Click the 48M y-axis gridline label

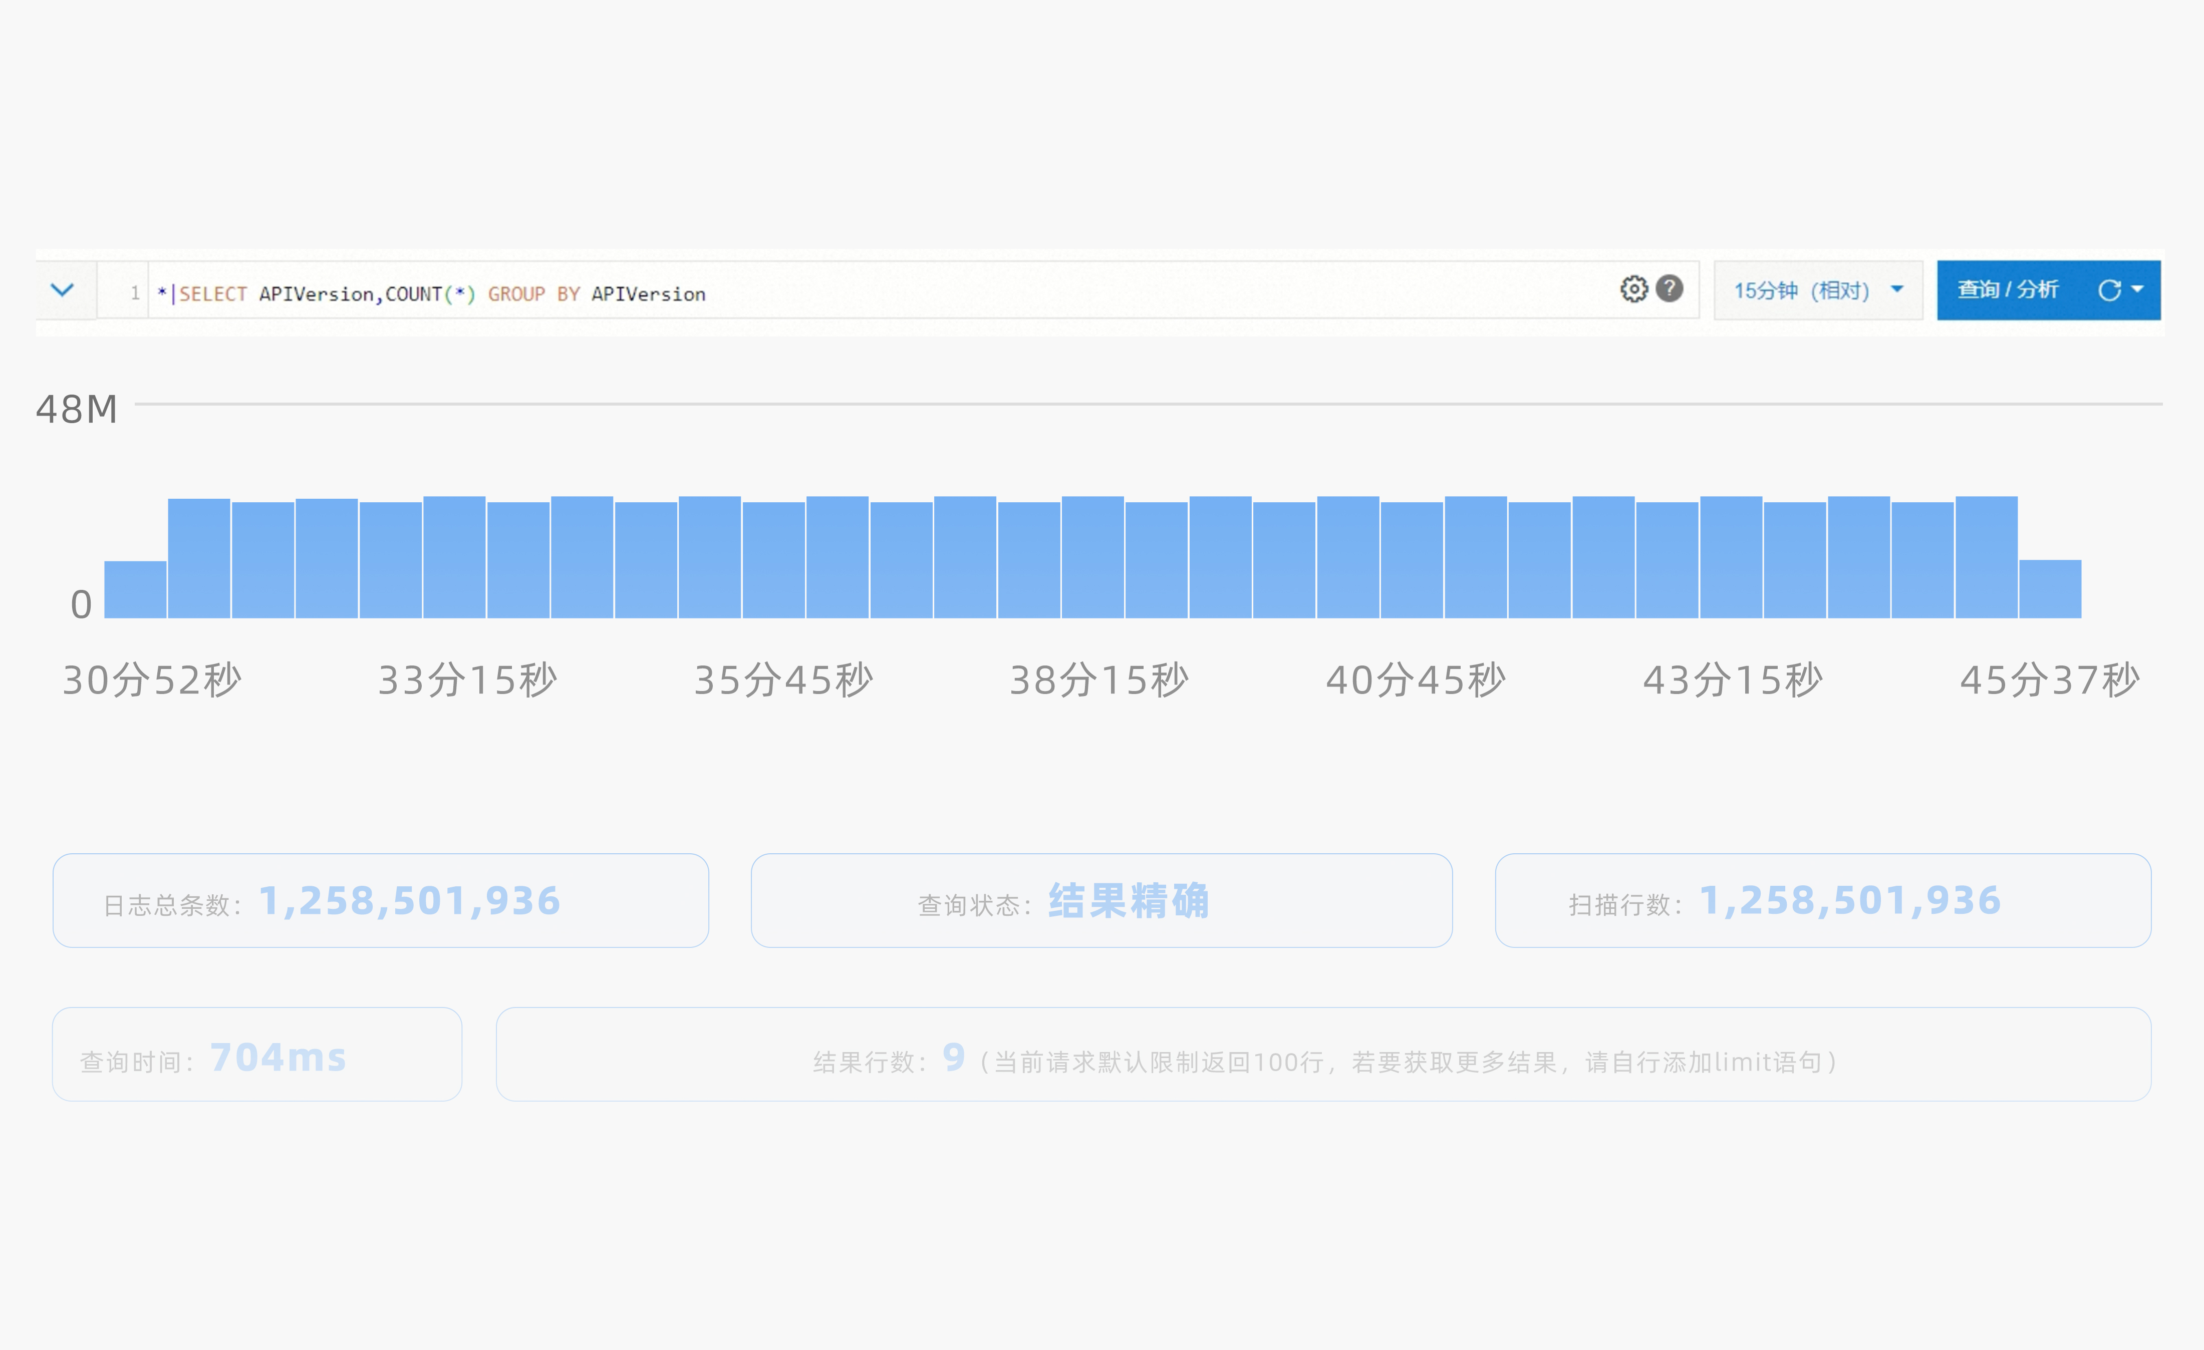tap(76, 409)
